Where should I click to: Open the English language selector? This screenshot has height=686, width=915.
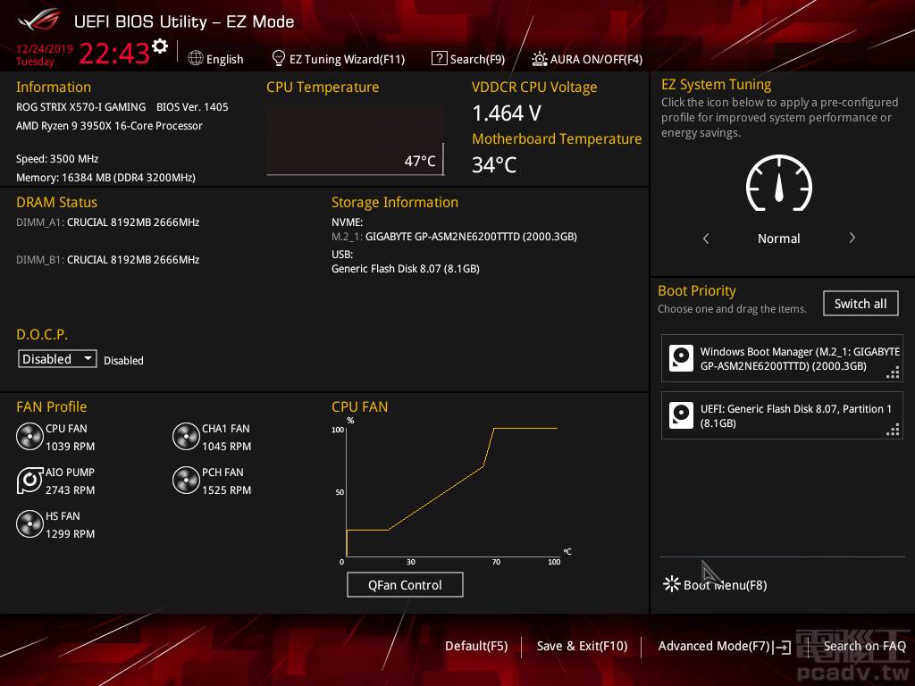point(215,59)
